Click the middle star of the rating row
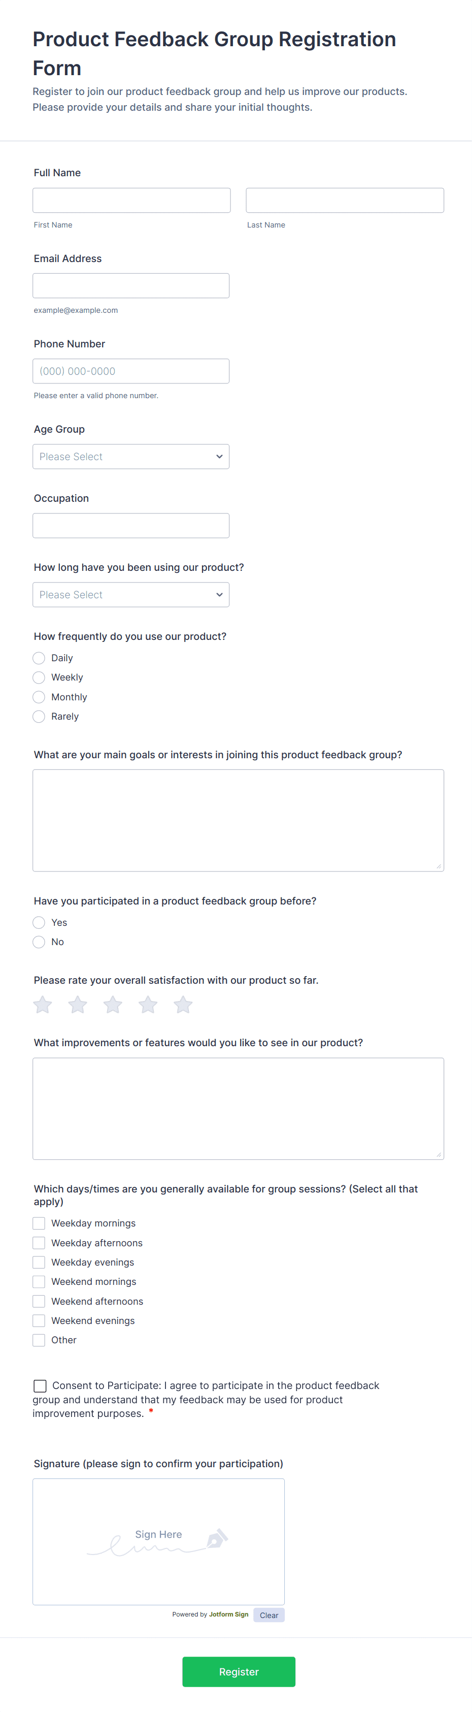The height and width of the screenshot is (1712, 472). pyautogui.click(x=113, y=1004)
